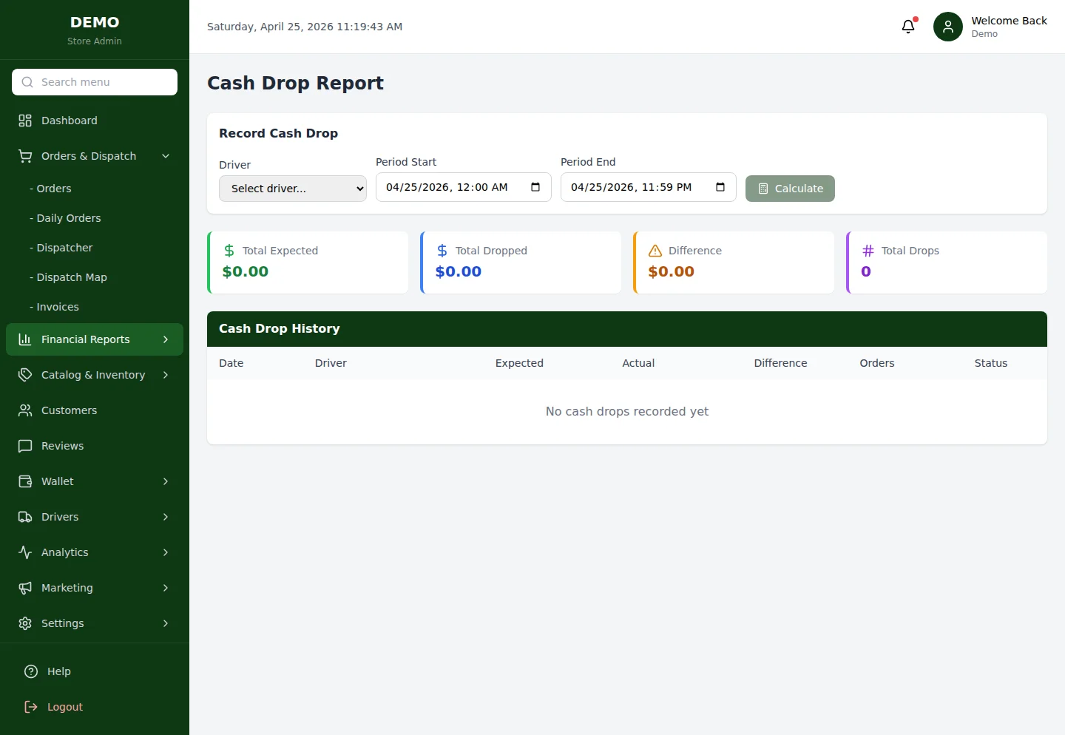Viewport: 1065px width, 735px height.
Task: Select the Catalog & Inventory tag icon
Action: pos(25,375)
